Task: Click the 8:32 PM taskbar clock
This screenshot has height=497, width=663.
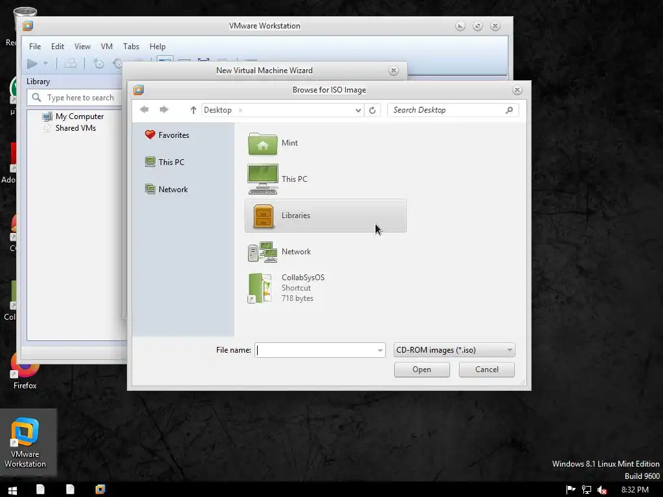Action: 635,490
